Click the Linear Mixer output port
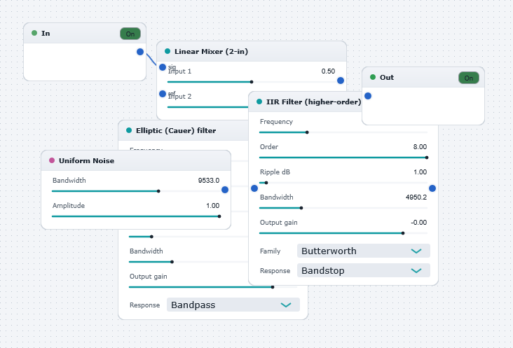The height and width of the screenshot is (348, 513). 341,81
